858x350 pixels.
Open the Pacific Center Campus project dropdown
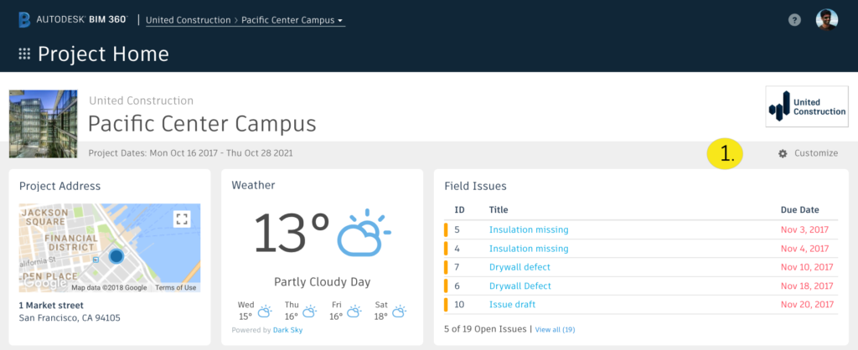coord(292,19)
